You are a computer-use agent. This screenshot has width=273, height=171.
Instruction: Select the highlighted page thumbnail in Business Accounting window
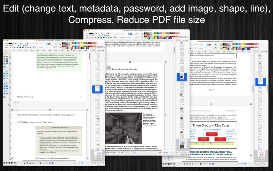coord(97,89)
